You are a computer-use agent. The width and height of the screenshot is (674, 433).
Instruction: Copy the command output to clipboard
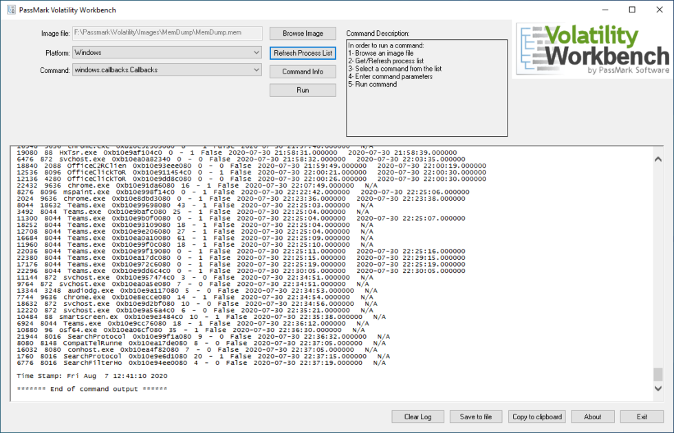click(x=536, y=417)
